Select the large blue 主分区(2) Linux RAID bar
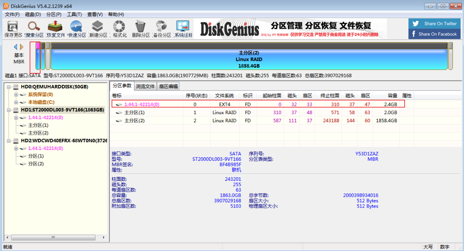 249,59
